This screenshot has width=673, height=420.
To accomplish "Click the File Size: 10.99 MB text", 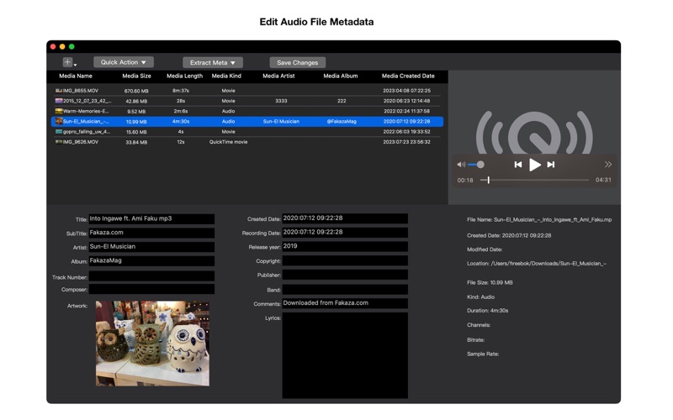I will tap(490, 282).
